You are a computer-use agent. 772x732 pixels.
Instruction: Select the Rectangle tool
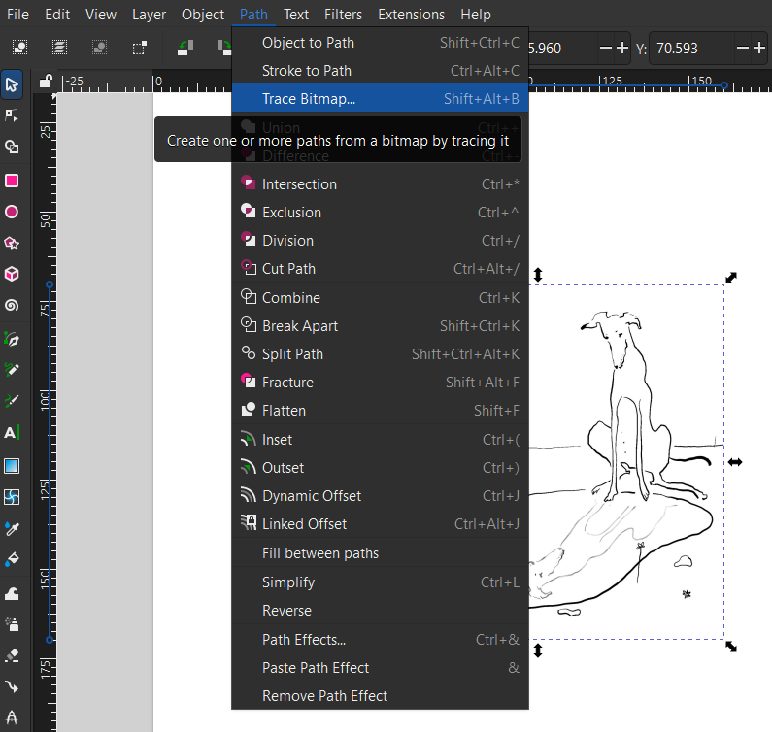coord(12,181)
